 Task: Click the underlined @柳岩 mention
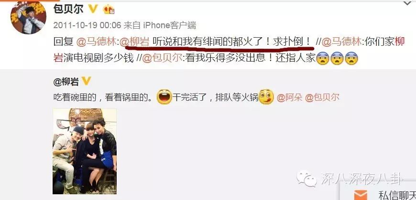[134, 42]
